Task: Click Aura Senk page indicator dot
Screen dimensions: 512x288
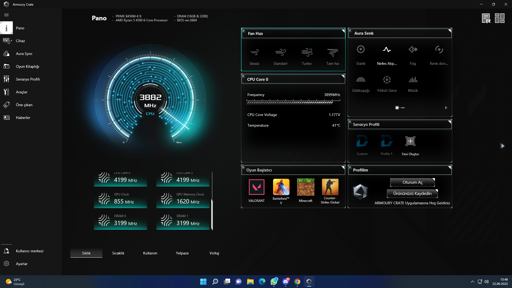Action: tap(397, 108)
